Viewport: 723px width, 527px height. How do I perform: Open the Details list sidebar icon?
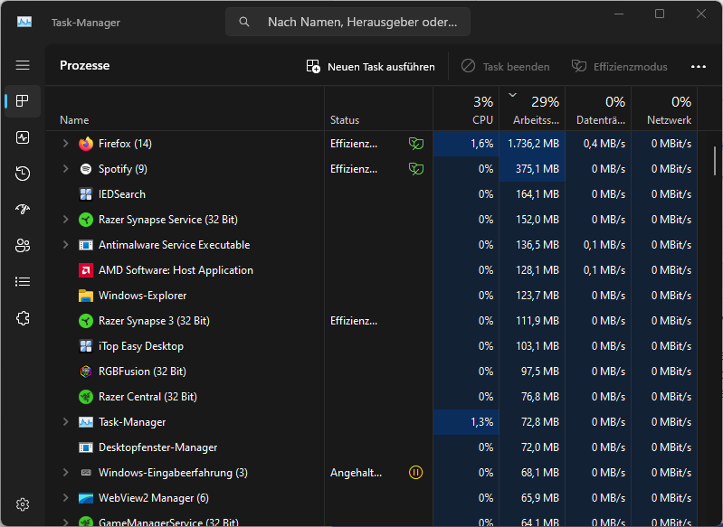[x=23, y=281]
